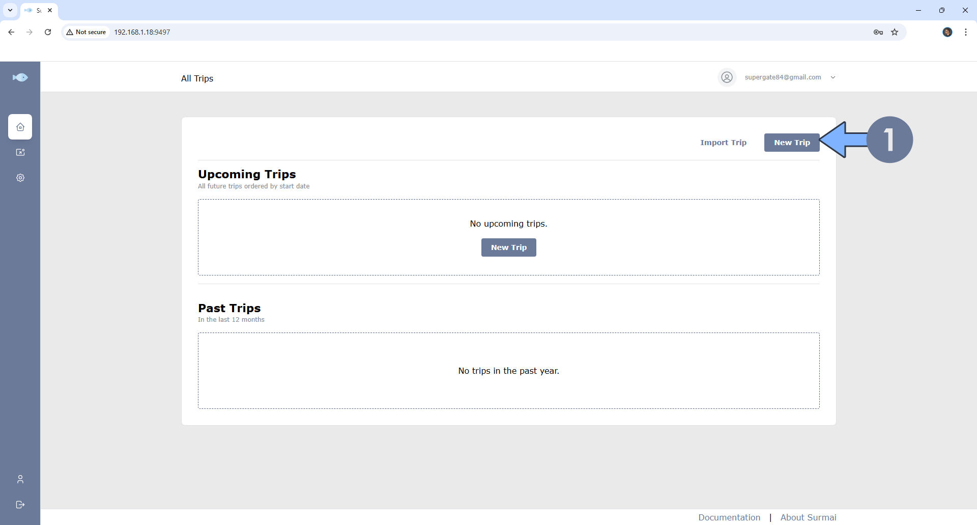Bookmark this page with the star icon
The height and width of the screenshot is (525, 977).
[895, 32]
